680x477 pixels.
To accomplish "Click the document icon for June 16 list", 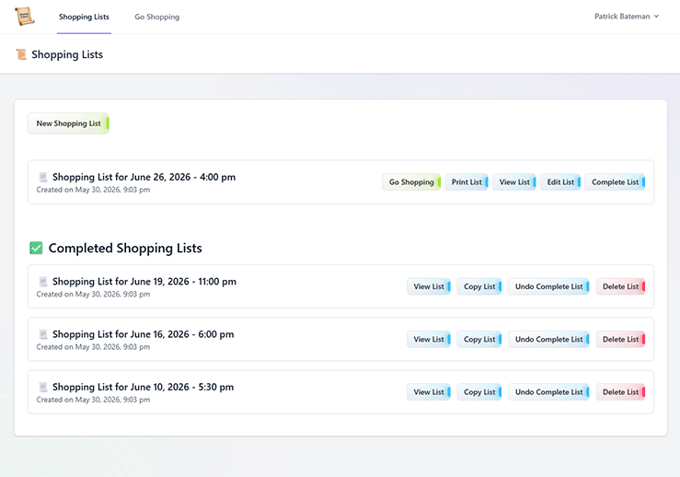I will pyautogui.click(x=43, y=334).
